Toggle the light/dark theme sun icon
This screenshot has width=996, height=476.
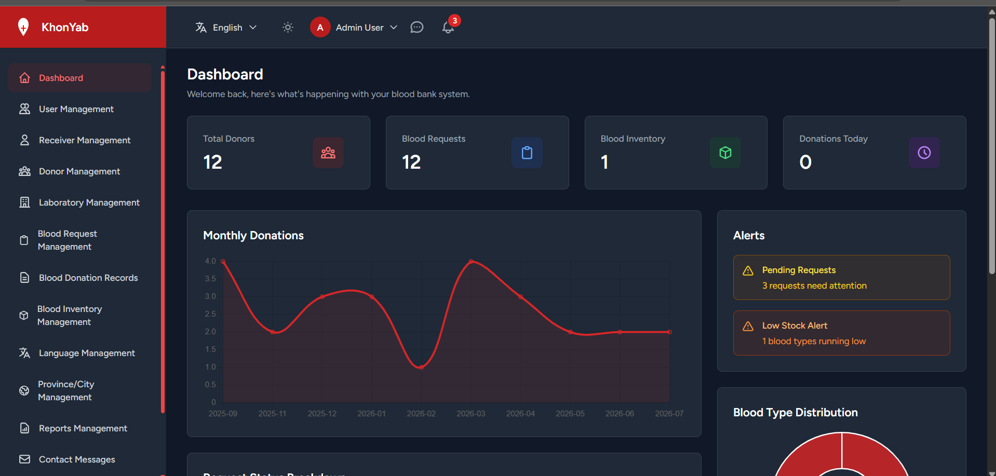288,28
